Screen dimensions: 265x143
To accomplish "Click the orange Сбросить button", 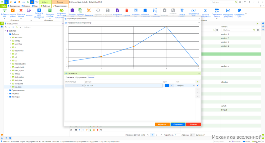I will [162, 124].
